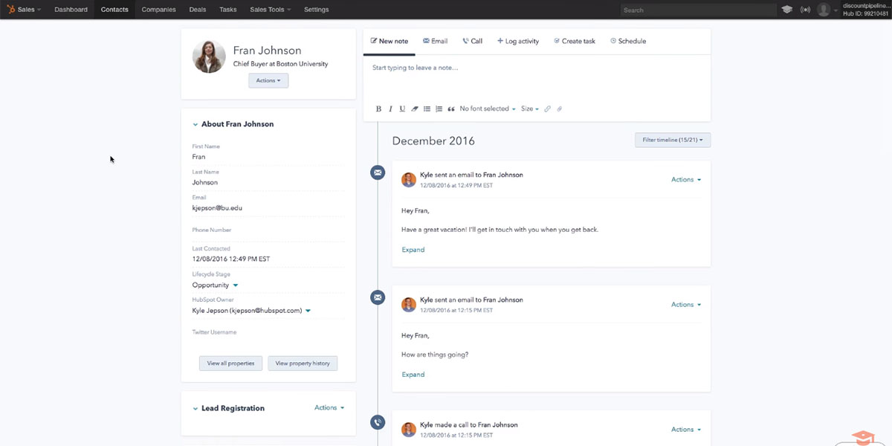Click Fran Johnson's profile photo

[x=209, y=56]
